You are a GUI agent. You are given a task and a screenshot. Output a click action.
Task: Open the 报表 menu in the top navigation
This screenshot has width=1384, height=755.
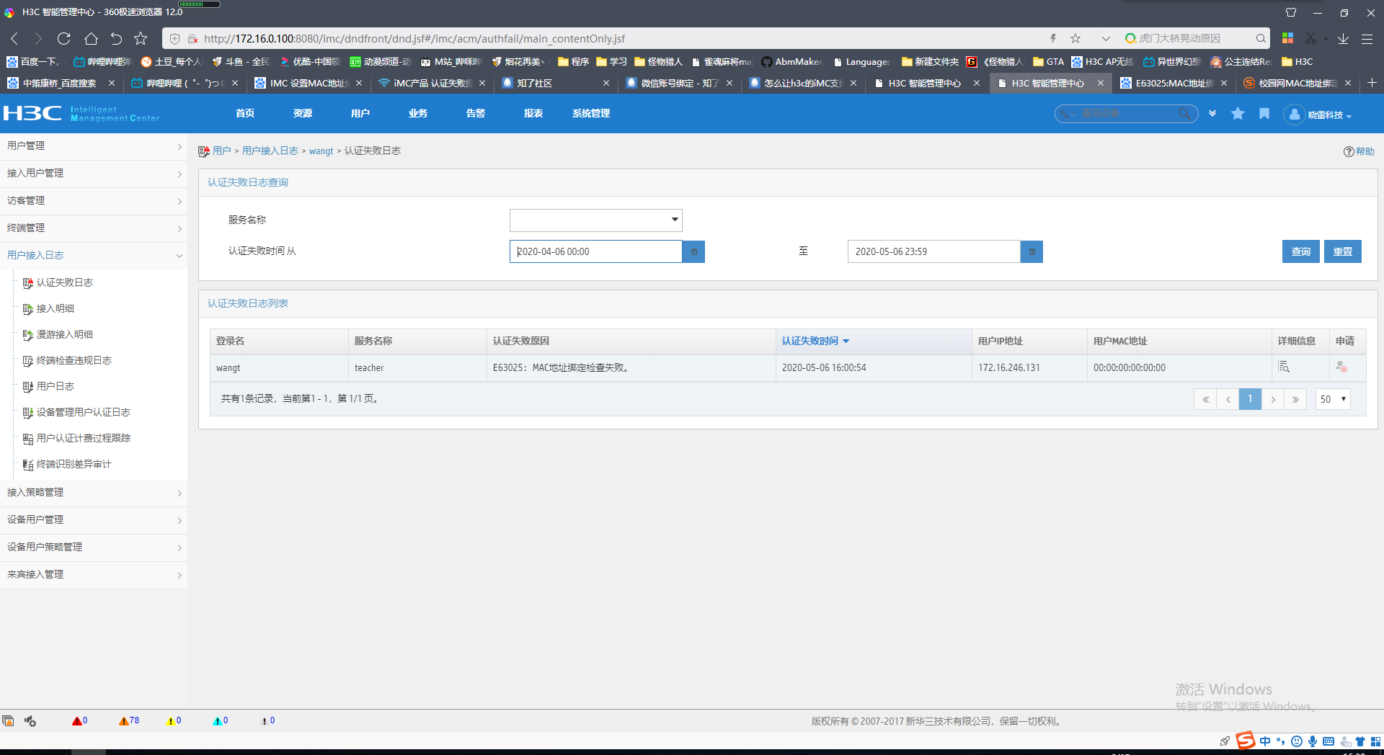533,113
